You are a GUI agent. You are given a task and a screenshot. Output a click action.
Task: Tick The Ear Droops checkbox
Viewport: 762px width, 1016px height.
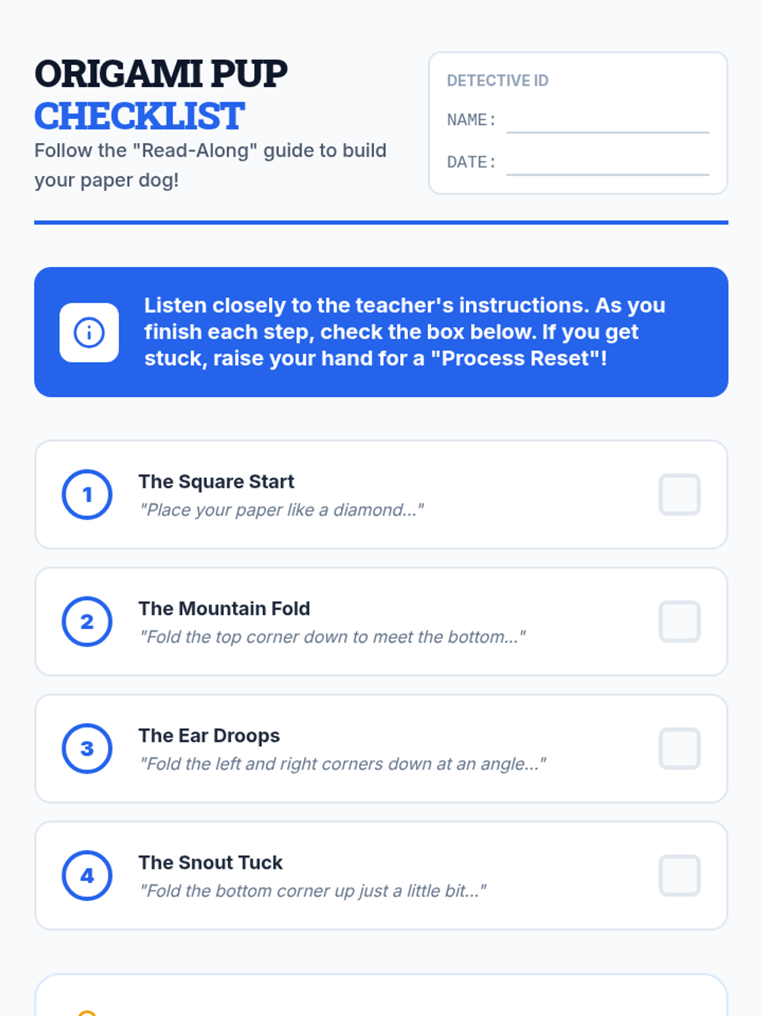coord(679,749)
